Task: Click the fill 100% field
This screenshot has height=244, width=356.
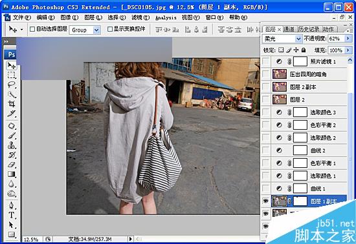Action: pos(337,50)
